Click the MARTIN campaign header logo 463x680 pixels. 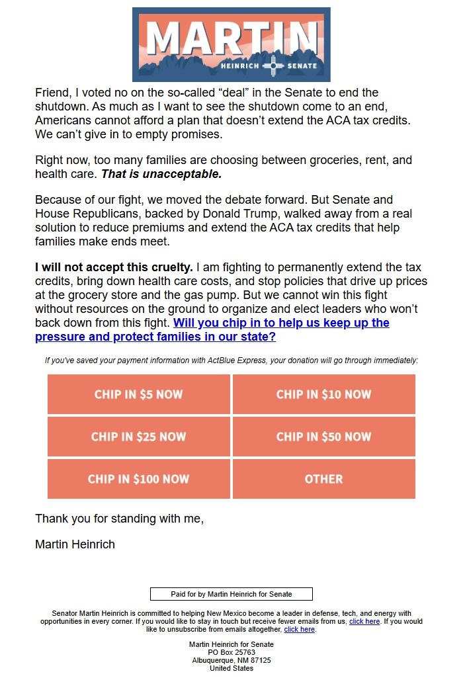point(231,42)
